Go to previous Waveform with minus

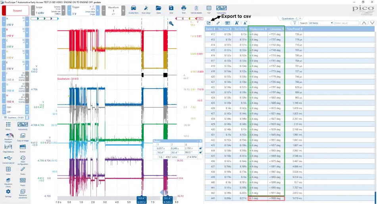(104, 11)
